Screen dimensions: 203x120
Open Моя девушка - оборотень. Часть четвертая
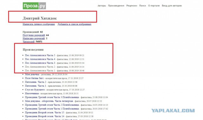pyautogui.click(x=49, y=101)
